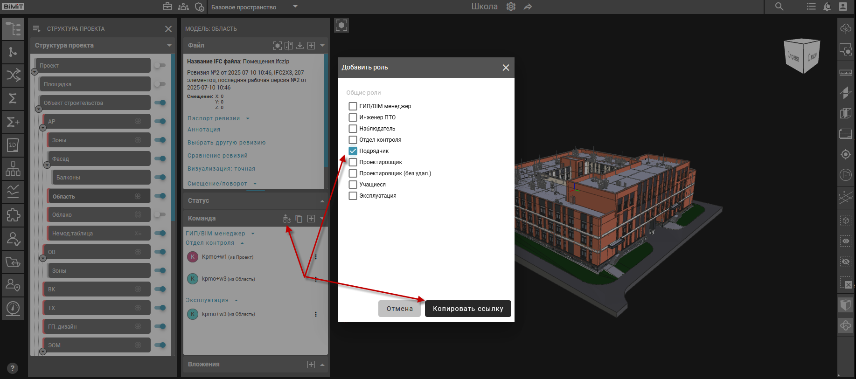Open the Сравнение ревизий option
Viewport: 856px width, 379px height.
coord(217,156)
